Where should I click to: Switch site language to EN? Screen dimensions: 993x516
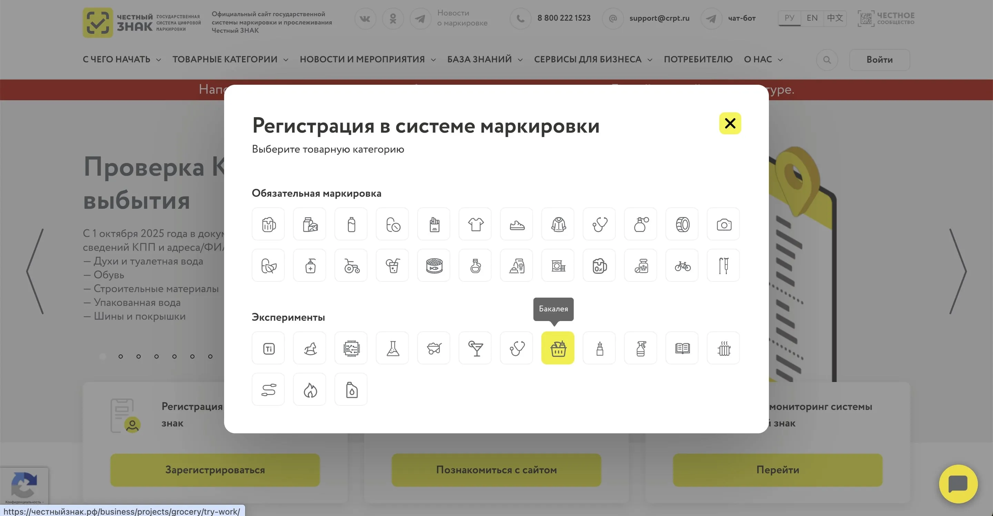click(812, 18)
